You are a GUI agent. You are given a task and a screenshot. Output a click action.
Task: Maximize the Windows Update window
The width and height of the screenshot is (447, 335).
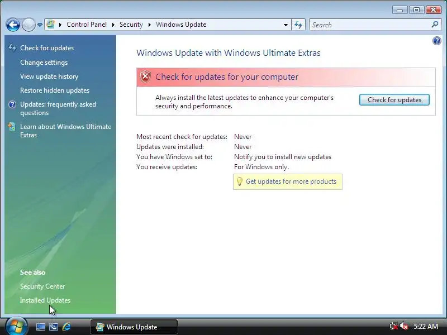pos(416,10)
